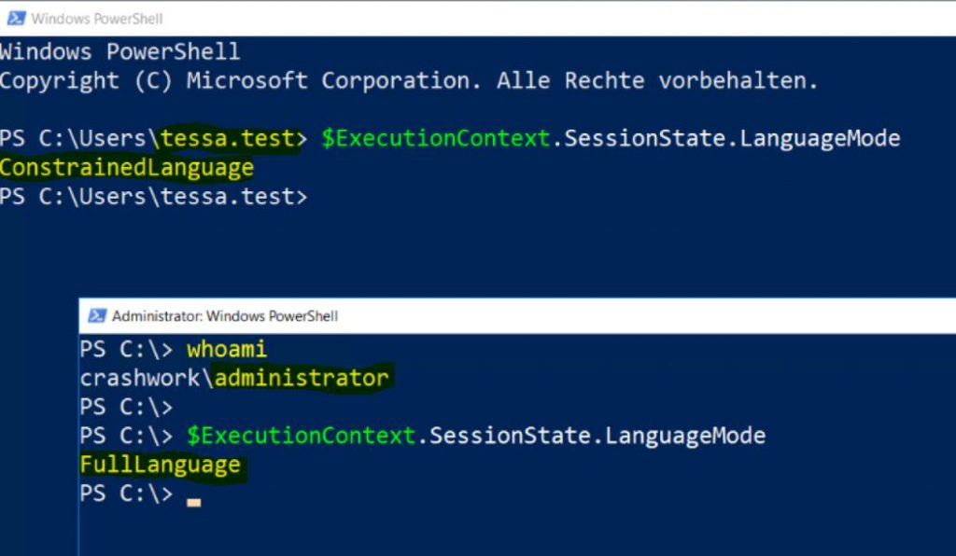Click the 'Alle Rechte vorbehalten.' text
The width and height of the screenshot is (956, 556).
tap(656, 80)
